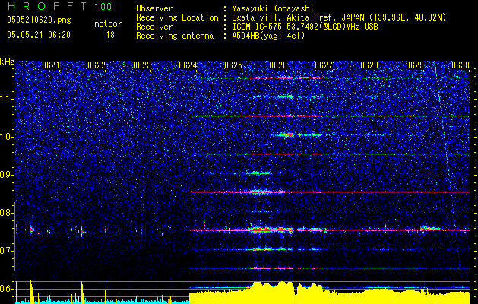This screenshot has height=304, width=478.
Task: Click the 0.9 kHz axis label
Action: click(6, 175)
